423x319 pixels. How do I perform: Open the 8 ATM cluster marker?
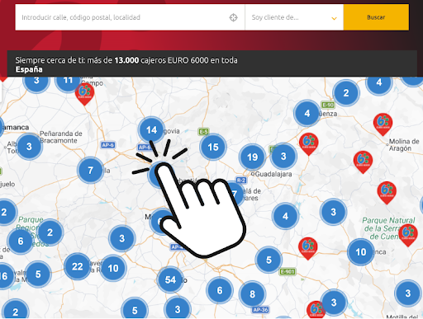(253, 294)
